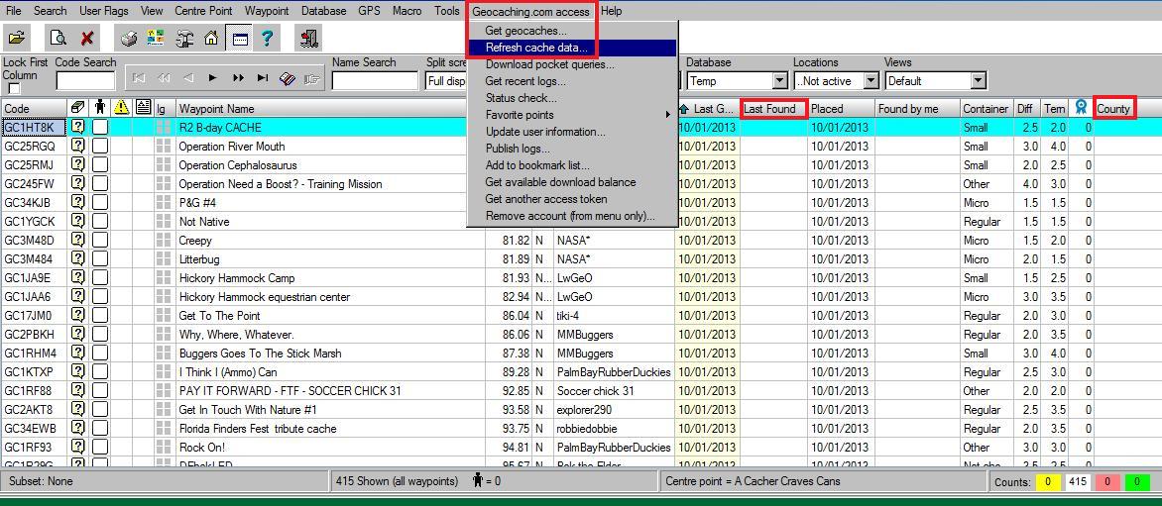
Task: Open the Macro menu
Action: pyautogui.click(x=407, y=11)
